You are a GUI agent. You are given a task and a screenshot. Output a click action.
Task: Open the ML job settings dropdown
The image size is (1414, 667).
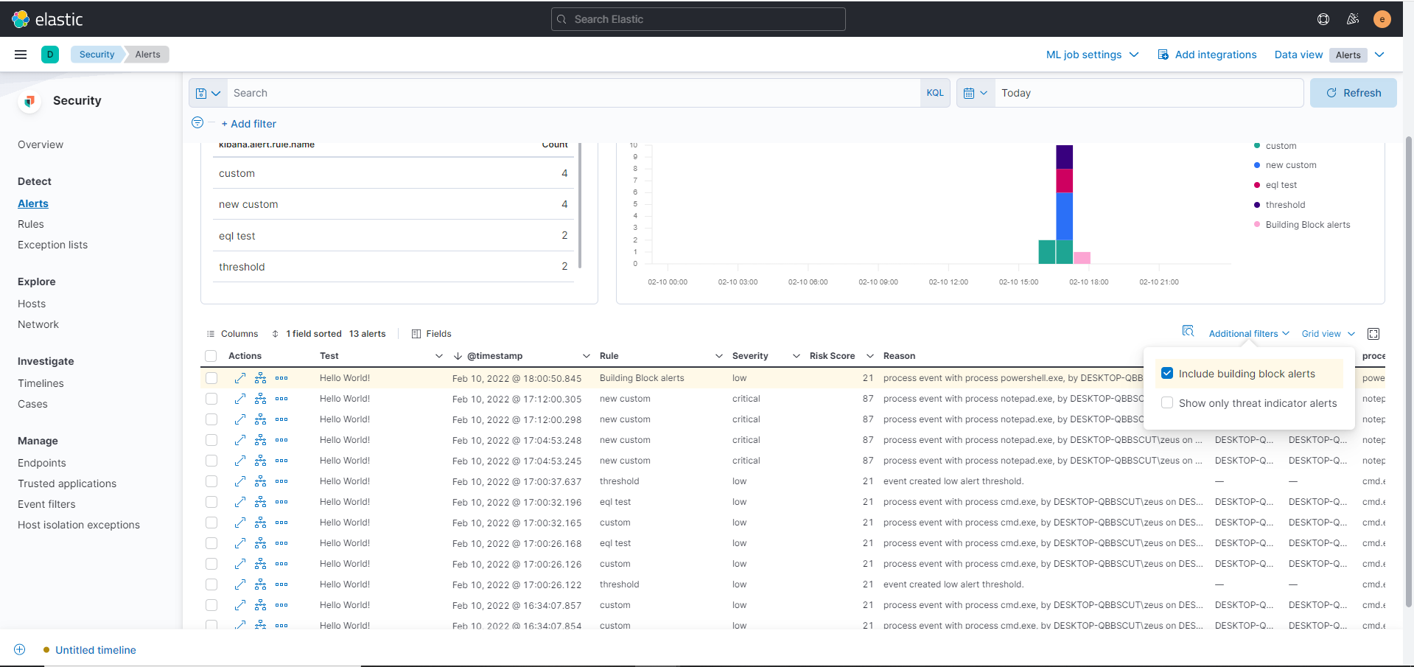click(x=1091, y=54)
